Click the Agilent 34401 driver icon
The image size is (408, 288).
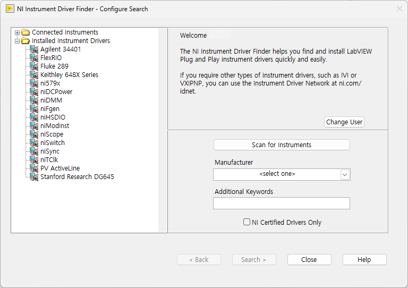[34, 49]
